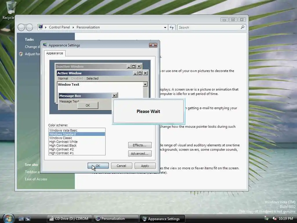Click the Adjust font size task link
The width and height of the screenshot is (297, 223).
pos(32,54)
